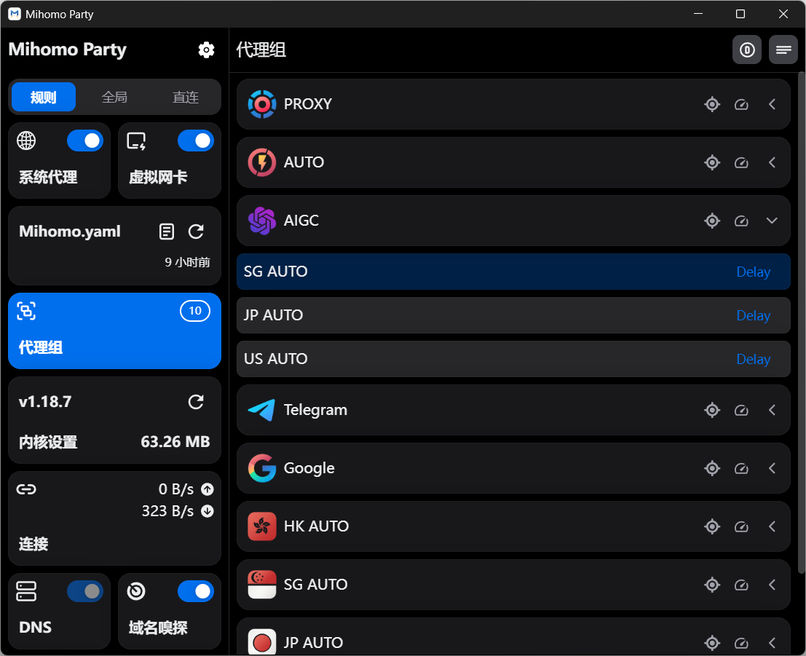The width and height of the screenshot is (806, 656).
Task: Switch to 全局 global mode tab
Action: coord(114,97)
